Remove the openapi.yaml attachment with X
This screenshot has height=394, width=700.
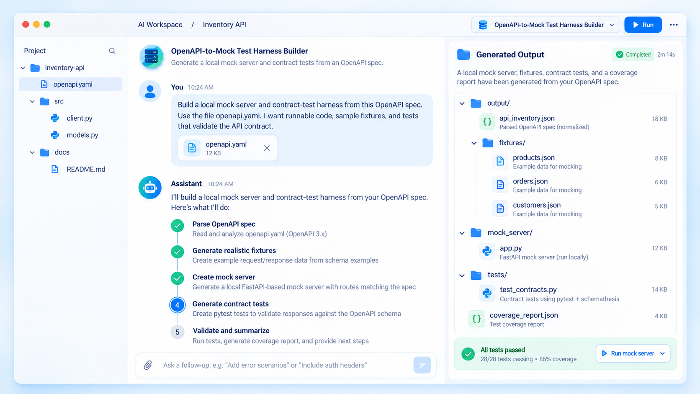[267, 148]
